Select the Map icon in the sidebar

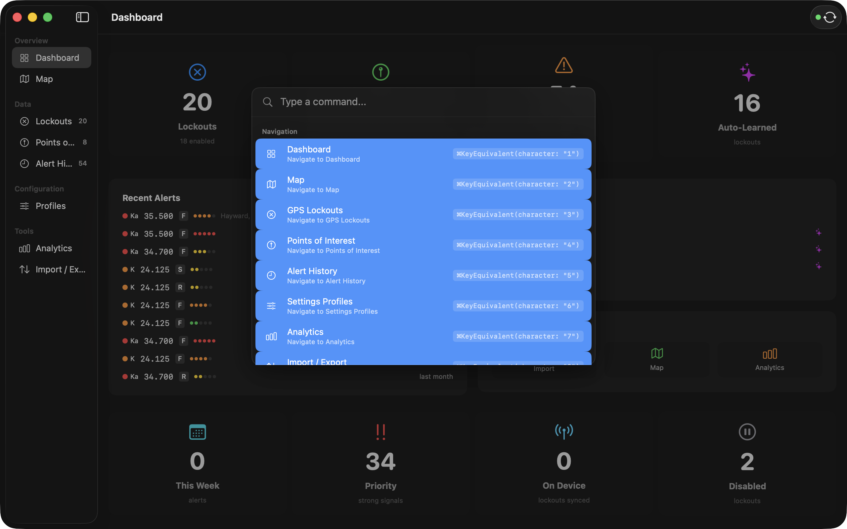[24, 79]
